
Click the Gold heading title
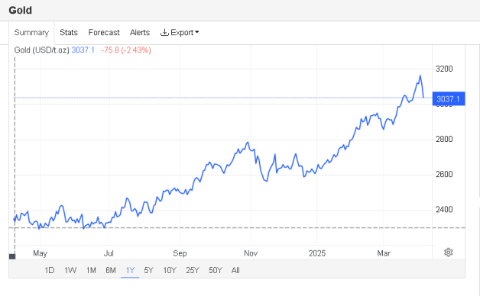pyautogui.click(x=20, y=10)
